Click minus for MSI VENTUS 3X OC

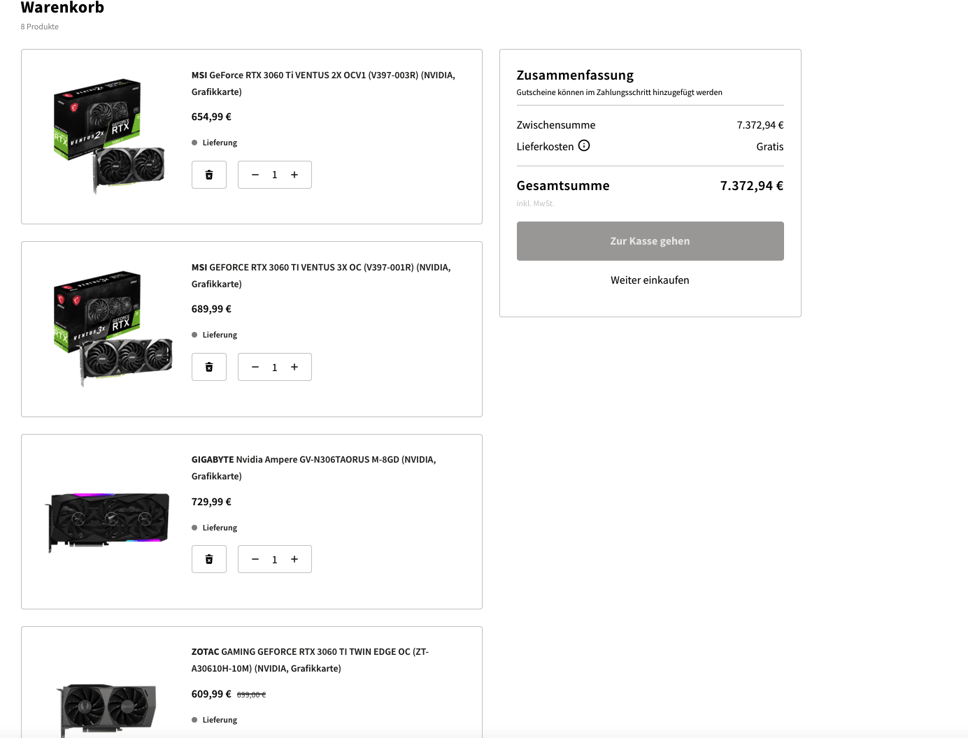click(255, 367)
